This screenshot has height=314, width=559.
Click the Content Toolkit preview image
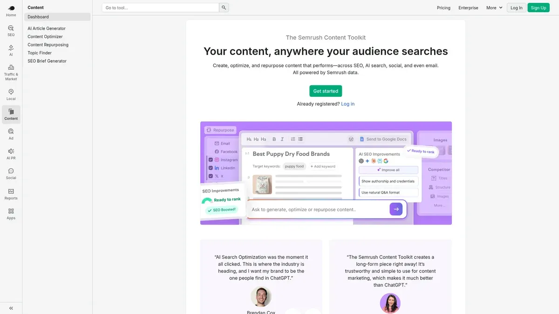click(326, 173)
